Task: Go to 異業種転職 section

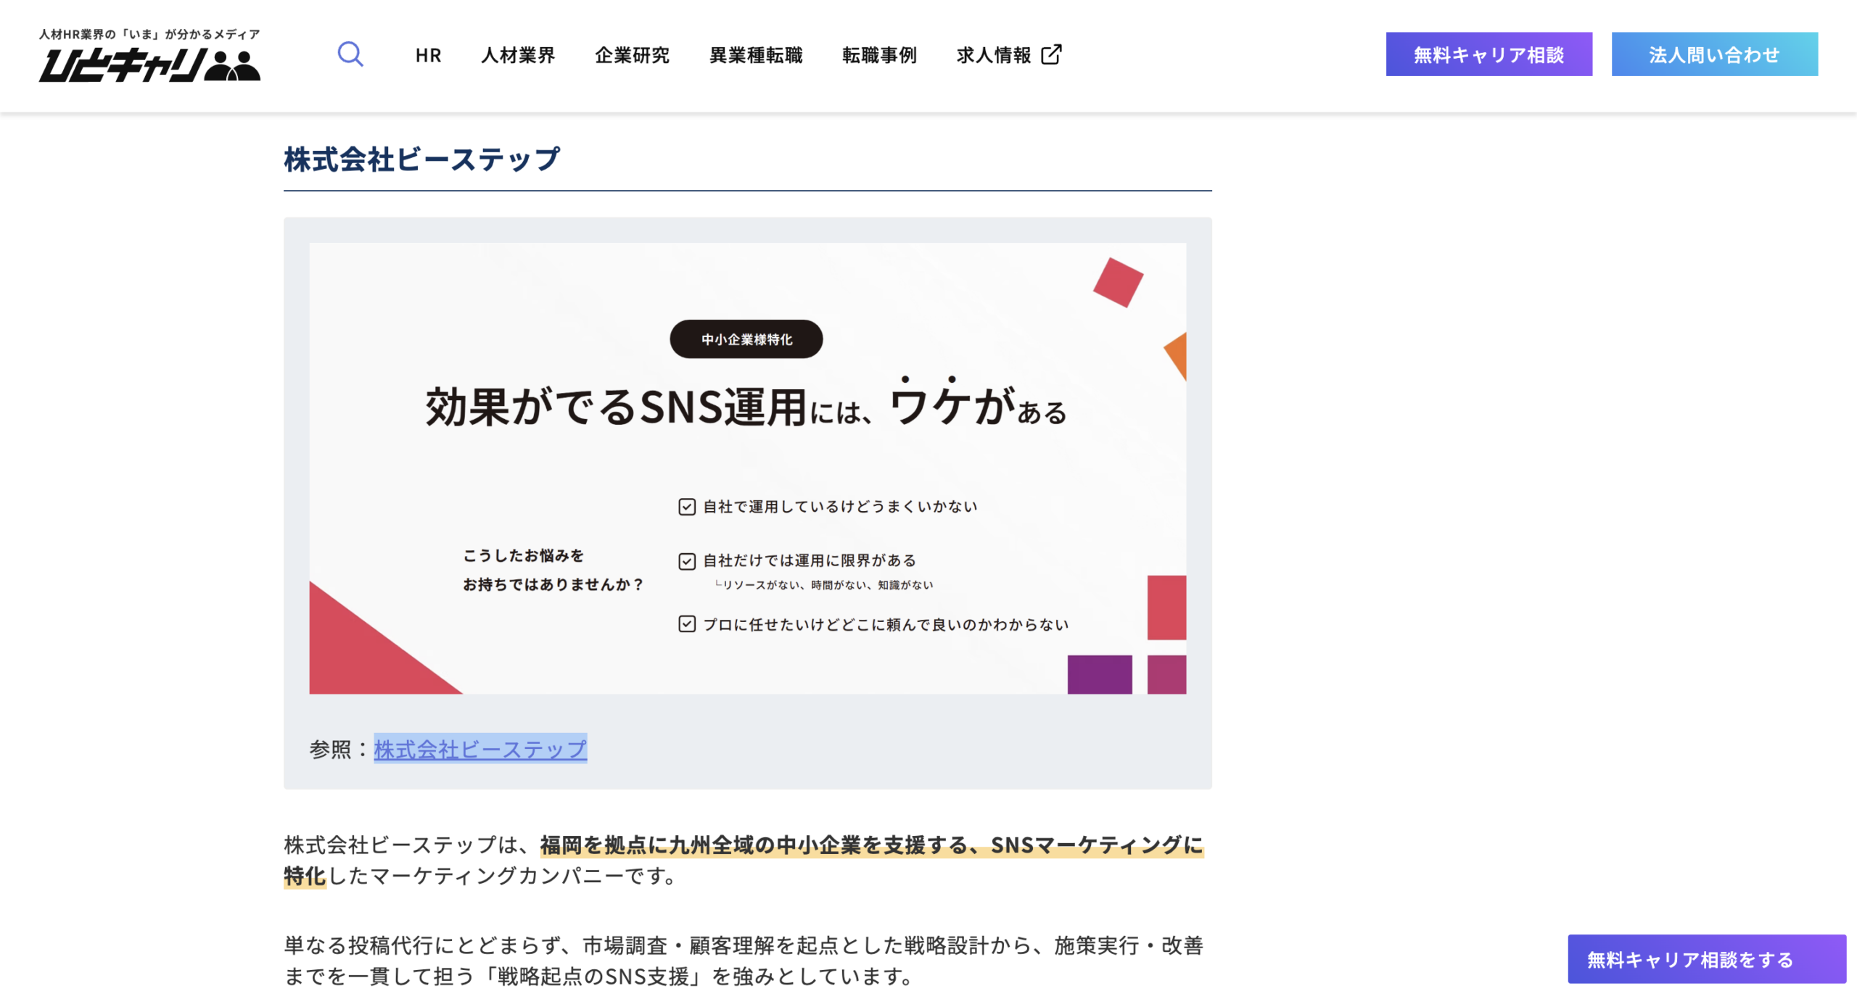Action: coord(756,55)
